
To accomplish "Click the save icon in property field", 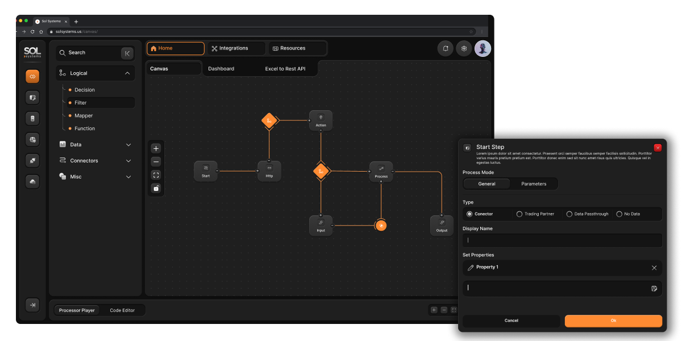I will (654, 288).
